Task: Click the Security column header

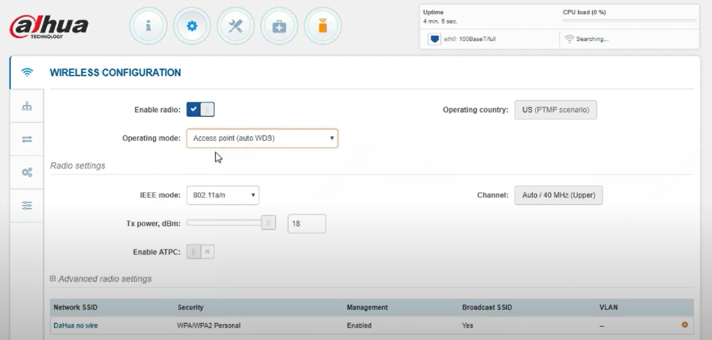Action: coord(190,307)
